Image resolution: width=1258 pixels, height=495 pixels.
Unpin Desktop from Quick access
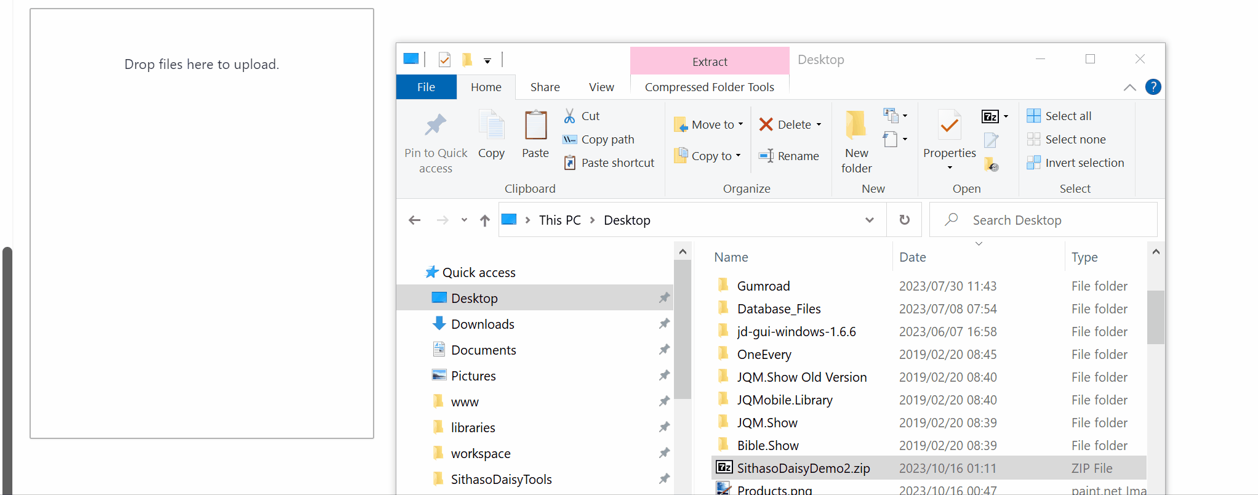tap(664, 298)
